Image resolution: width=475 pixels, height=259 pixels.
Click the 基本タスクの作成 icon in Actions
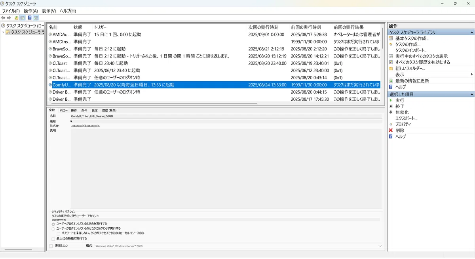391,38
